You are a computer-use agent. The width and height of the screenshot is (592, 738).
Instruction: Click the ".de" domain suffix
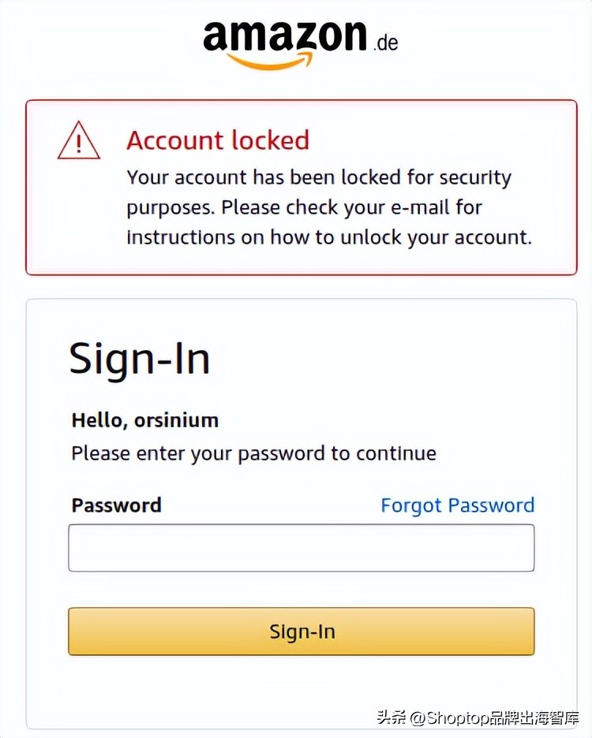coord(385,41)
